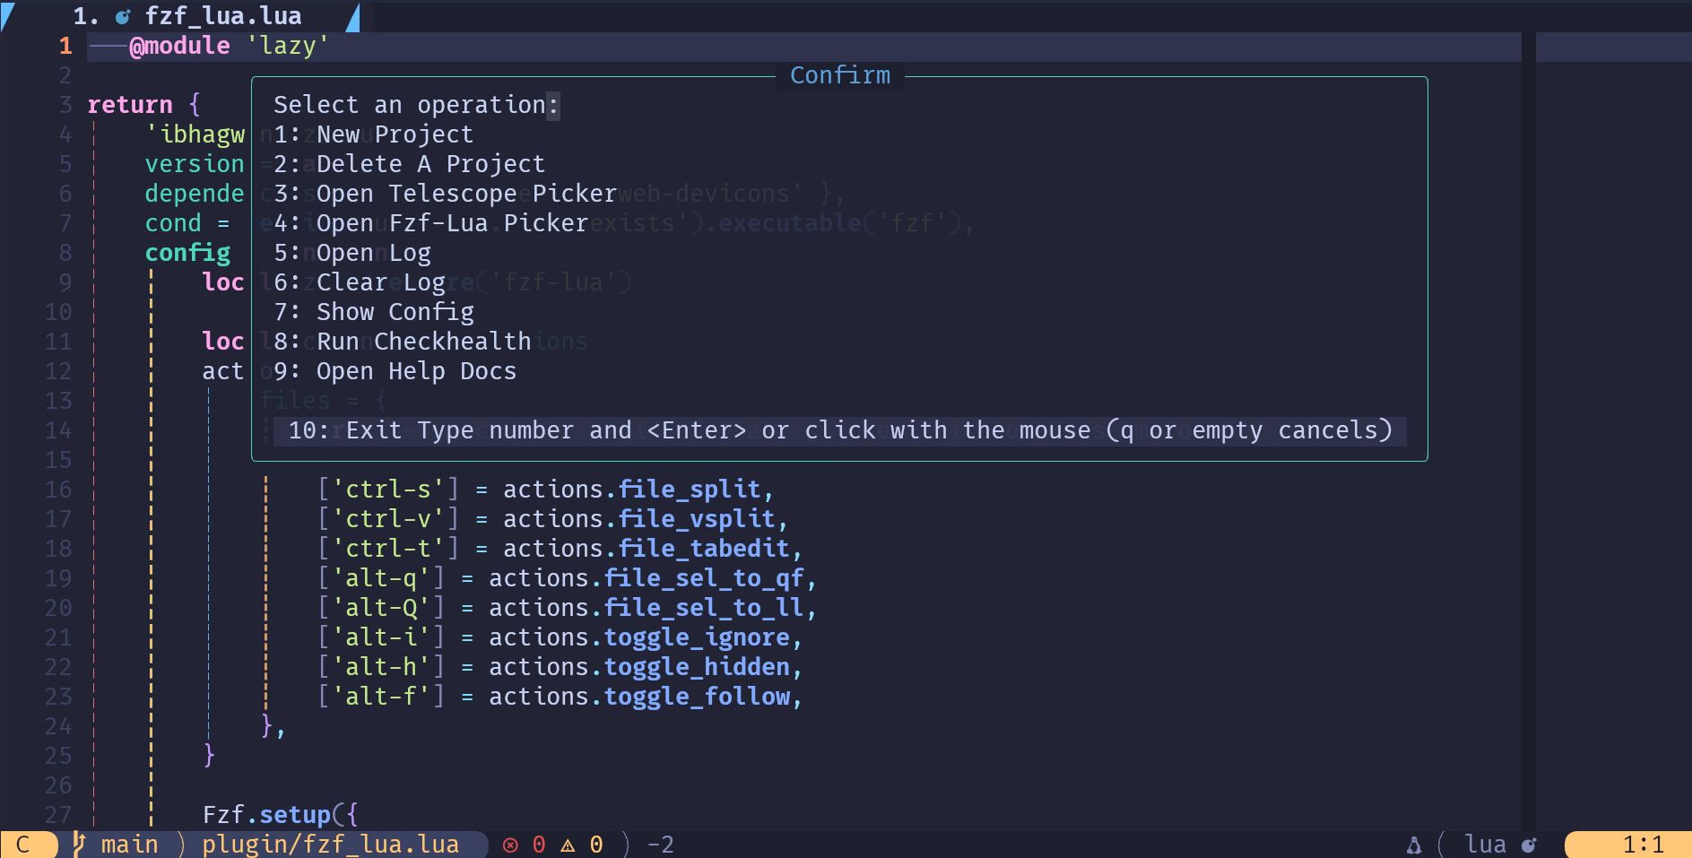Click the yellow warning triangle icon

pyautogui.click(x=568, y=845)
